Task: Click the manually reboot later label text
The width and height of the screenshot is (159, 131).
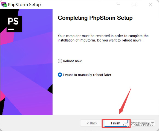Action: pyautogui.click(x=87, y=75)
